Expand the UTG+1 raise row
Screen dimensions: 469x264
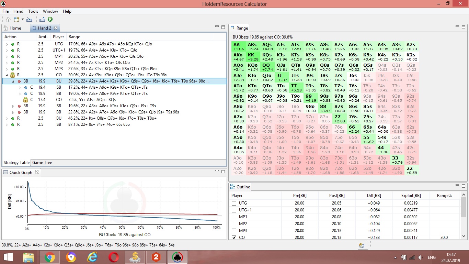7,51
